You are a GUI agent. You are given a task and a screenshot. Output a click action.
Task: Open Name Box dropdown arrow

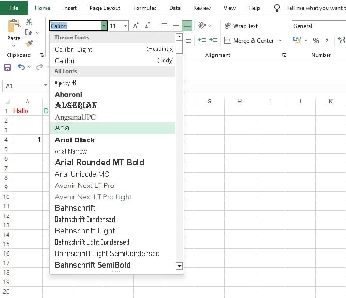tap(46, 85)
